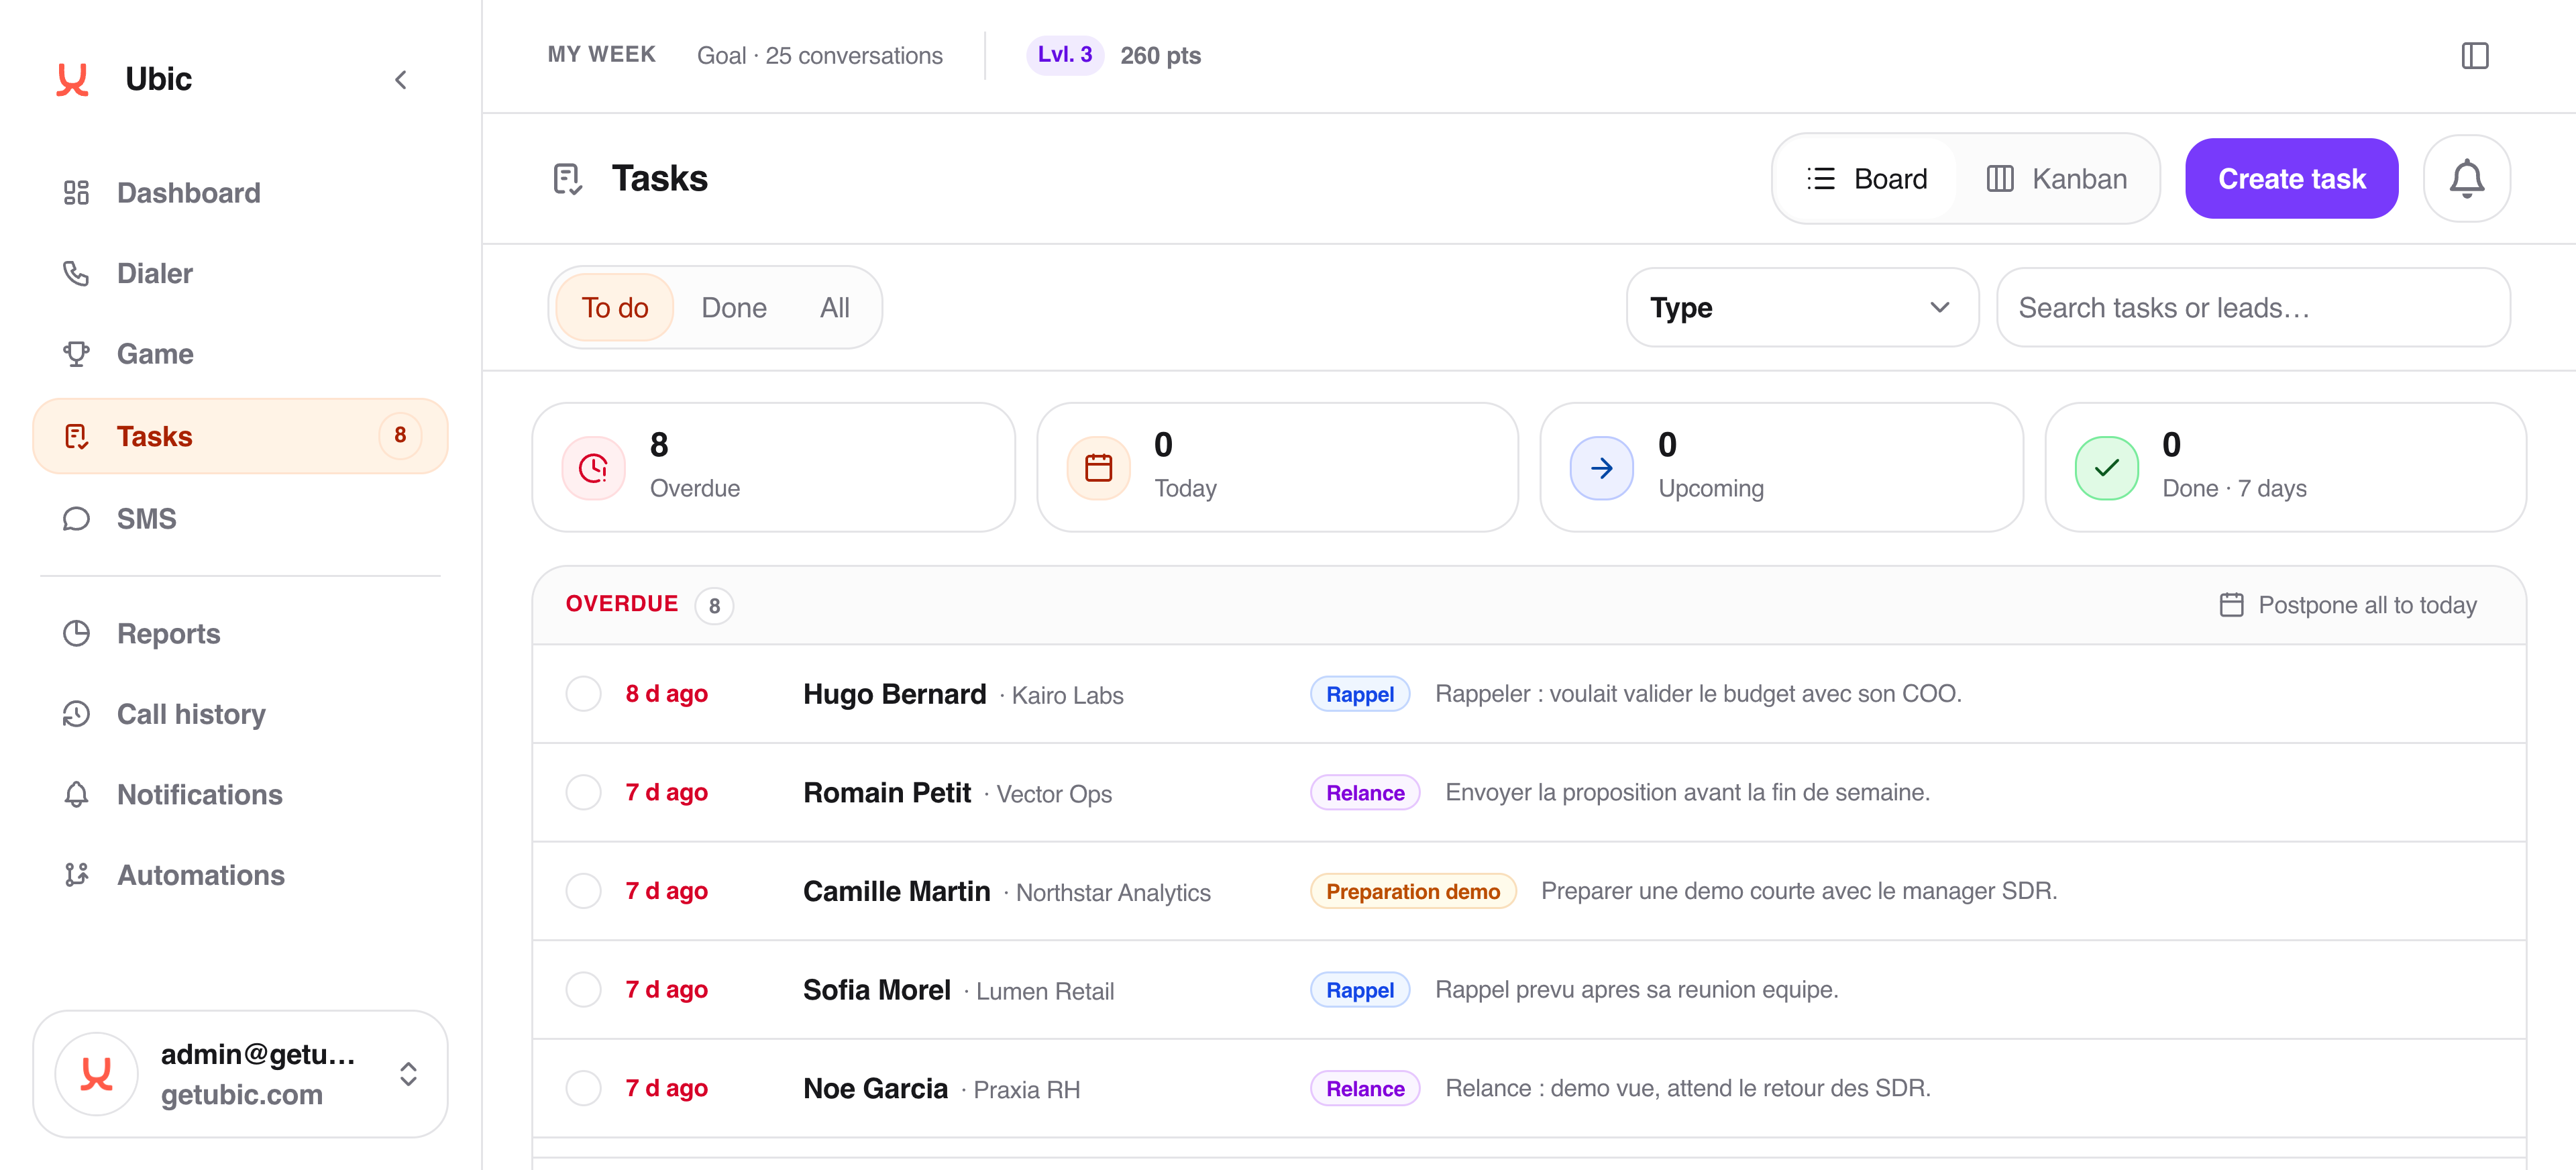Click the Relance tag on Romain Petit row
This screenshot has width=2576, height=1170.
1365,792
